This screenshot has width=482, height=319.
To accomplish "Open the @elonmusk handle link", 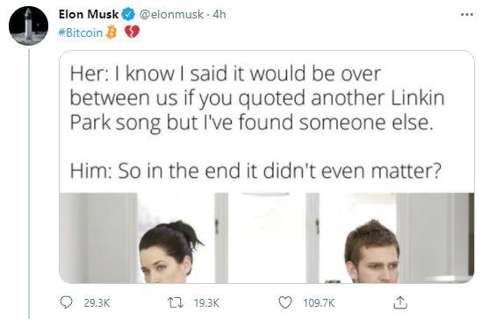I will click(x=171, y=14).
